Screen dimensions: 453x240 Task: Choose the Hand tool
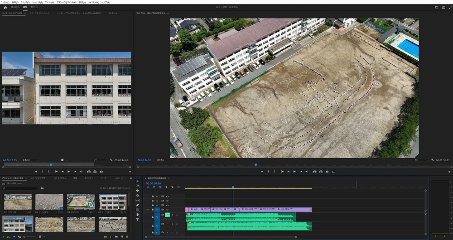[x=138, y=215]
